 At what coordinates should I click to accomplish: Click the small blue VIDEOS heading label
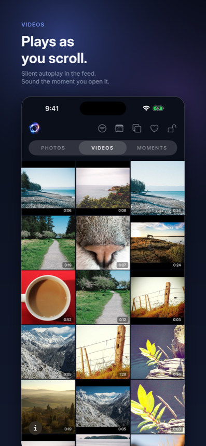(33, 25)
